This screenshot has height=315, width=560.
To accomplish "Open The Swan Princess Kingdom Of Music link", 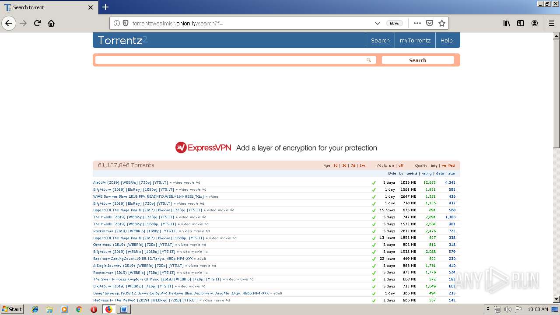I will click(x=157, y=279).
